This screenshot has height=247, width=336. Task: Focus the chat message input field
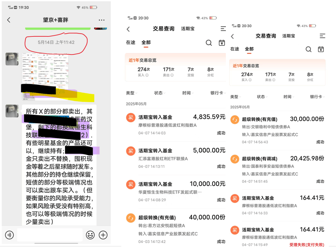click(x=50, y=235)
